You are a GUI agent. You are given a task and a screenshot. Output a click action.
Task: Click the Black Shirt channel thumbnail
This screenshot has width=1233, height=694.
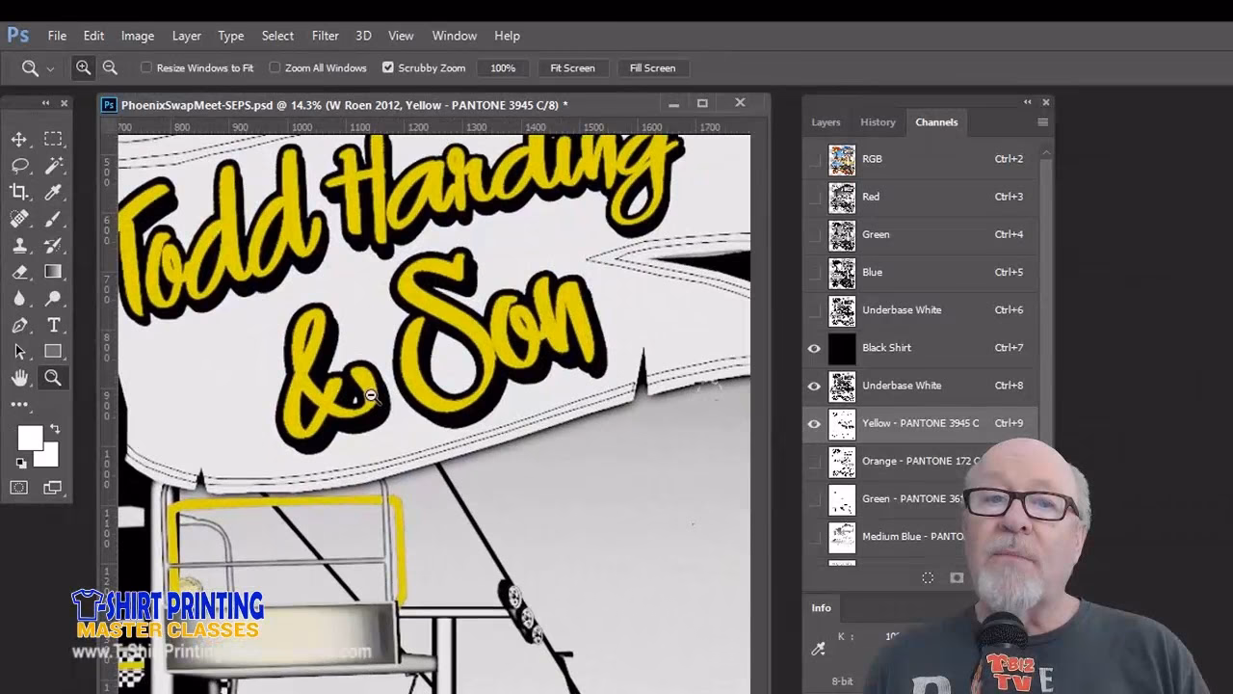click(842, 347)
